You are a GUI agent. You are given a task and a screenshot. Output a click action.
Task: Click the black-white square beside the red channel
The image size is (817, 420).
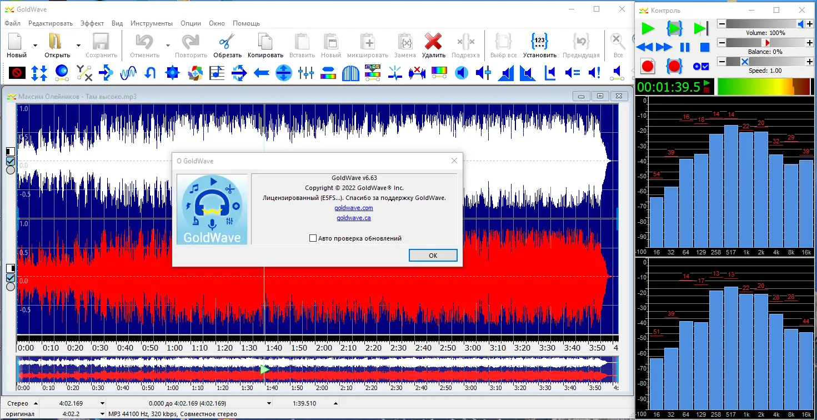tap(10, 269)
